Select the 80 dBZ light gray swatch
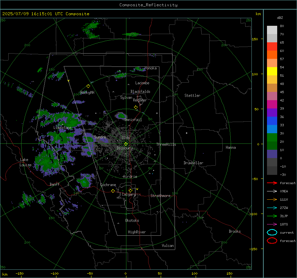The width and height of the screenshot is (297, 278). [272, 30]
